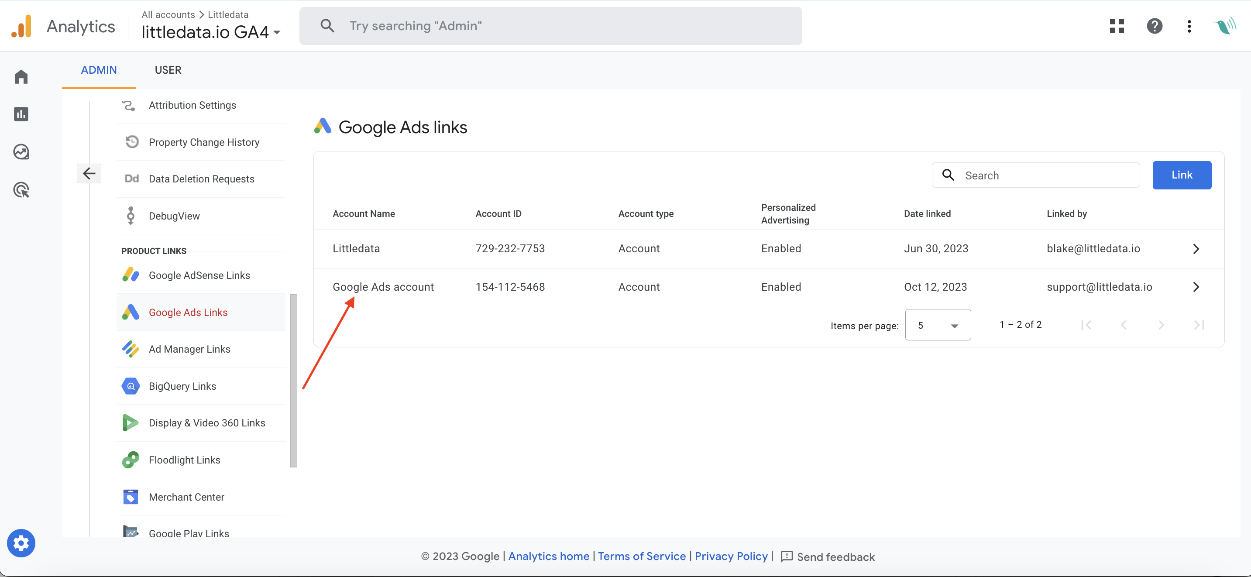
Task: Select BigQuery Links menu item
Action: pyautogui.click(x=201, y=386)
